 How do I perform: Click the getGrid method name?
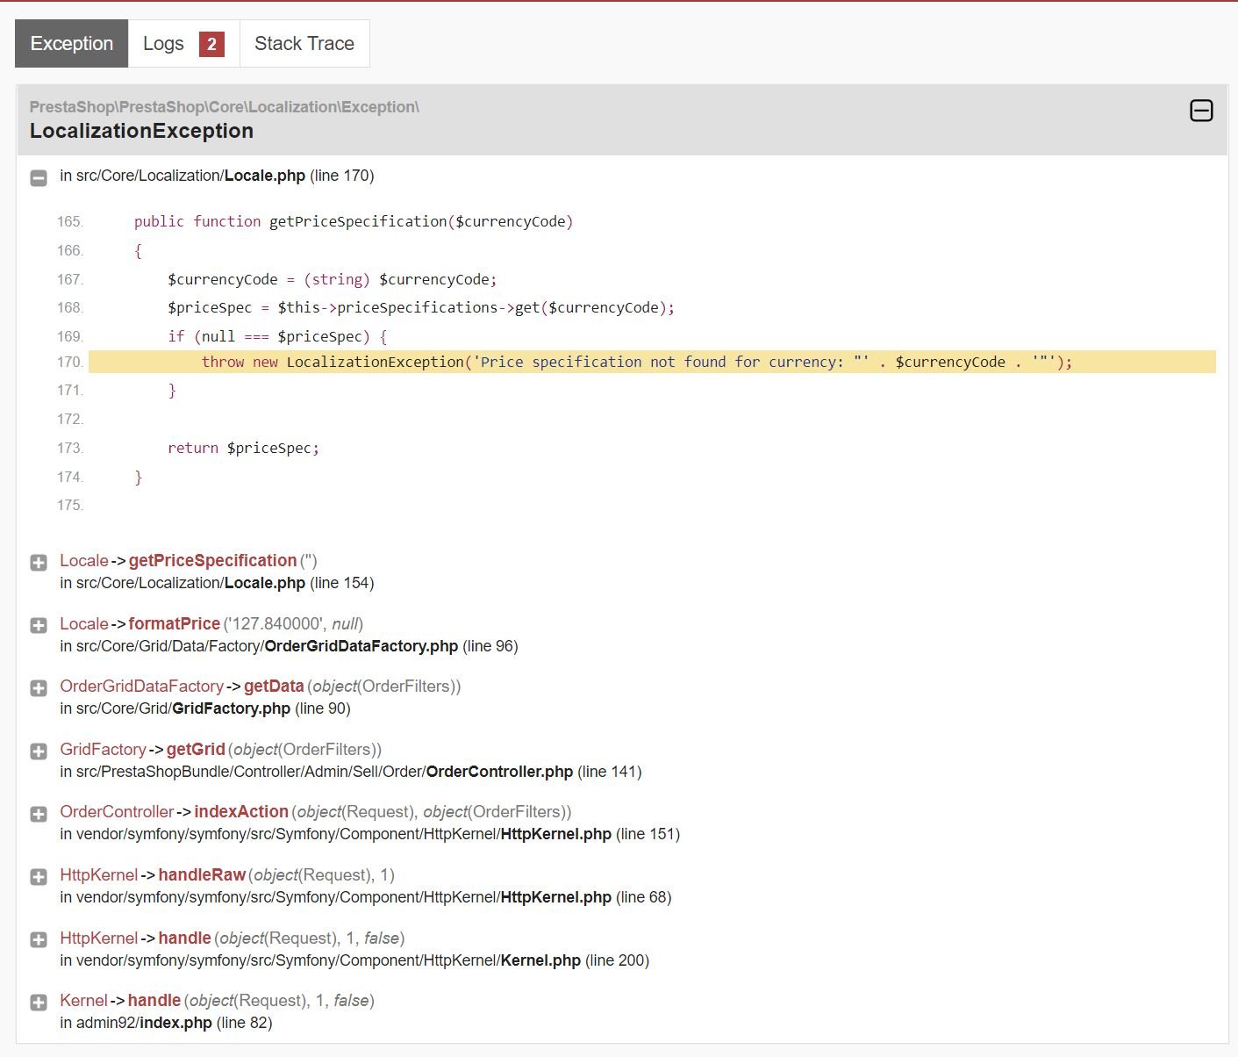(196, 749)
